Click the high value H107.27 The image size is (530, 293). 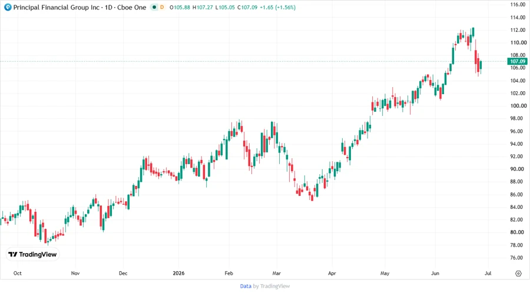(203, 7)
